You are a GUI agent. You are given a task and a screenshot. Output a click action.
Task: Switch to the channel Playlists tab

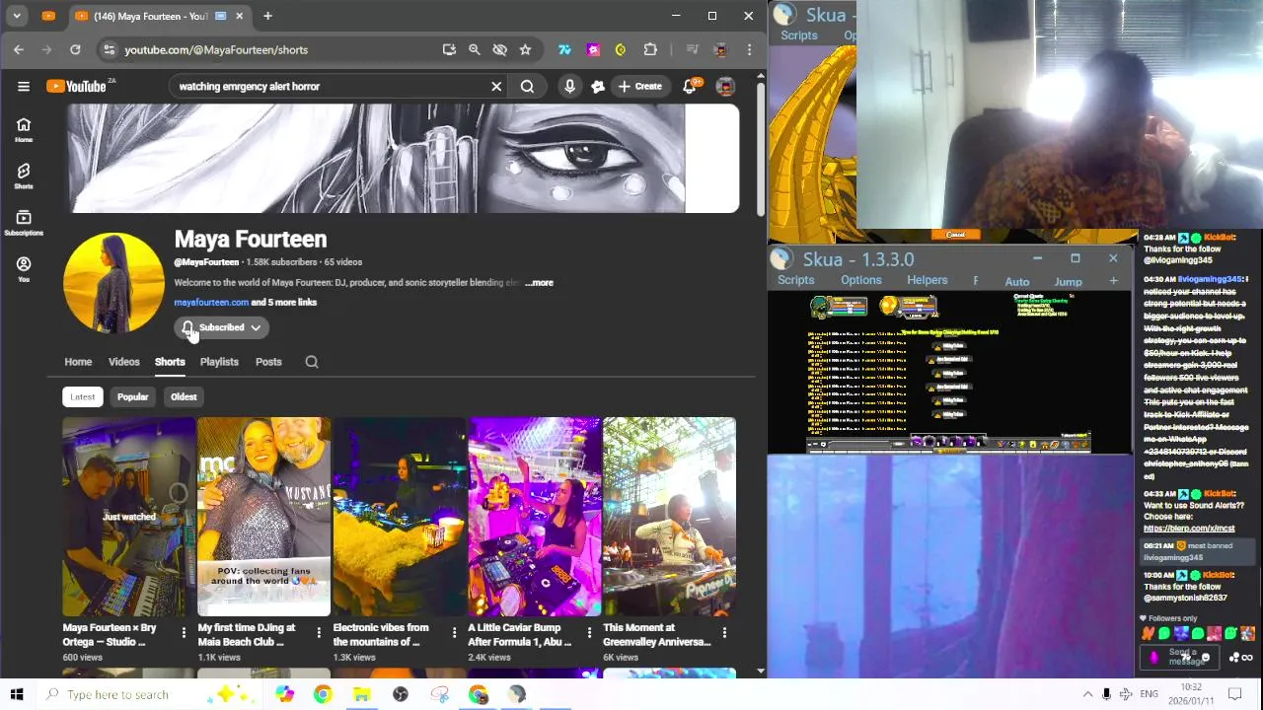coord(219,362)
